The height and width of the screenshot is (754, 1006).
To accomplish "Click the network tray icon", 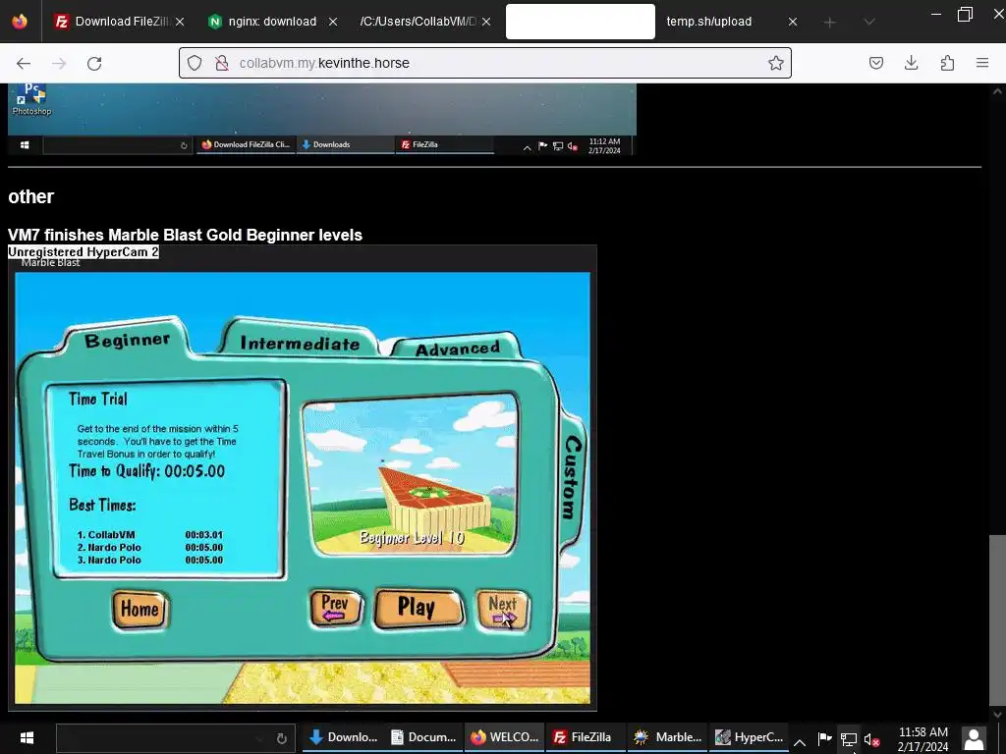I will tap(848, 740).
